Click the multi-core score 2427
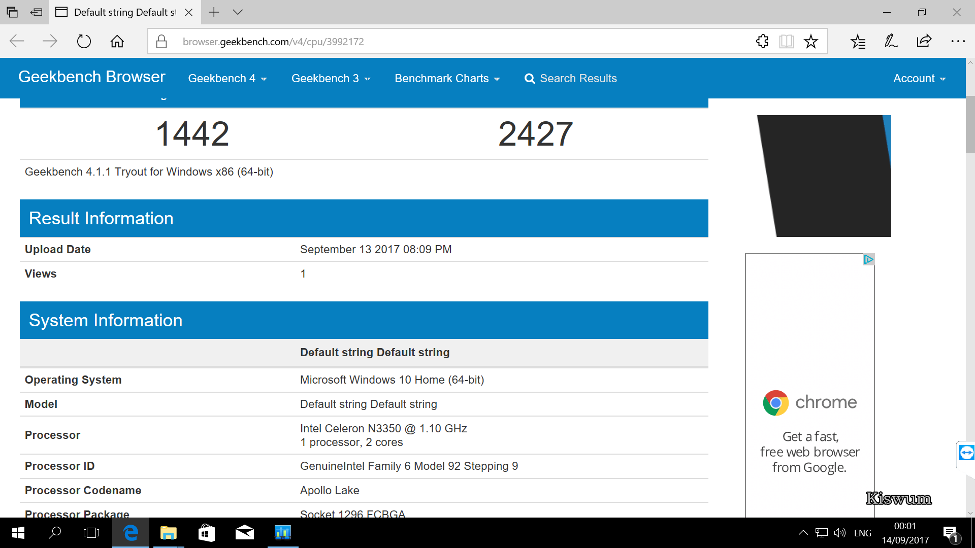The height and width of the screenshot is (548, 975). 536,134
